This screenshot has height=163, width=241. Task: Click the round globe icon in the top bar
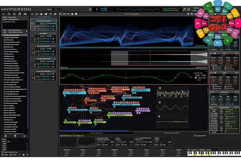[x=90, y=9]
